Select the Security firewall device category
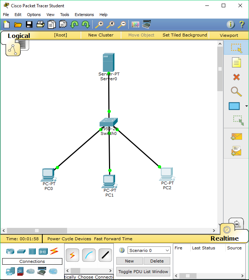The image size is (249, 280). tap(20, 271)
